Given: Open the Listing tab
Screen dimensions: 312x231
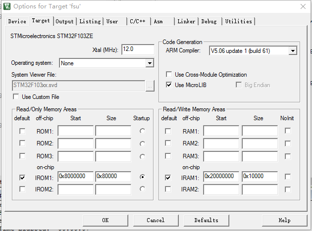Looking at the screenshot, I should 90,21.
